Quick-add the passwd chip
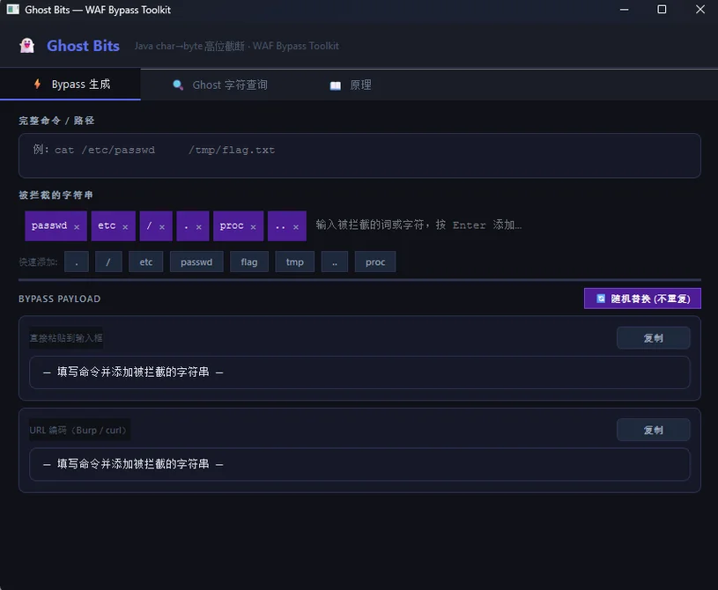This screenshot has width=718, height=590. click(x=196, y=262)
